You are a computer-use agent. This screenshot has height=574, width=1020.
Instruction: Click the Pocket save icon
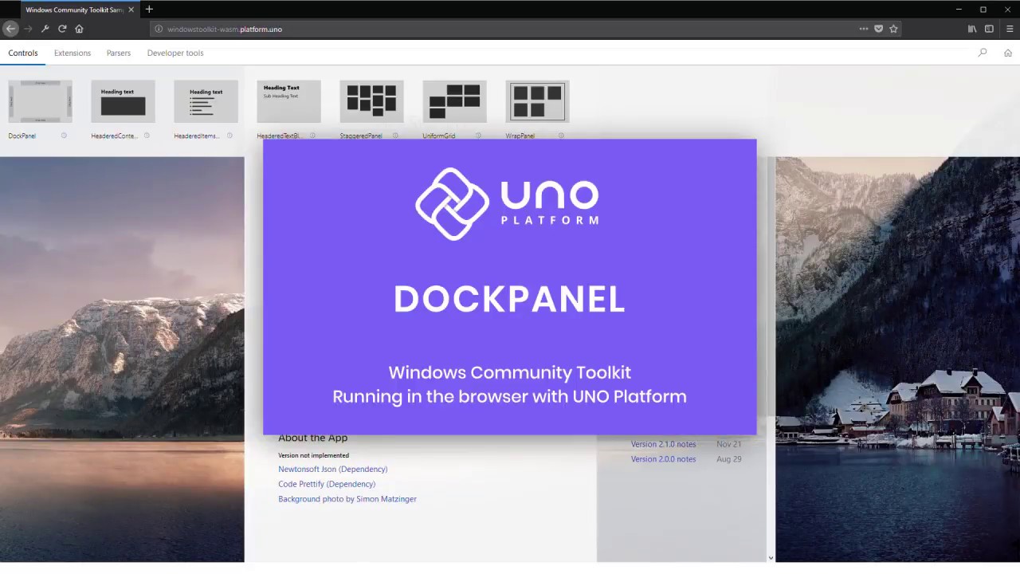pos(879,29)
